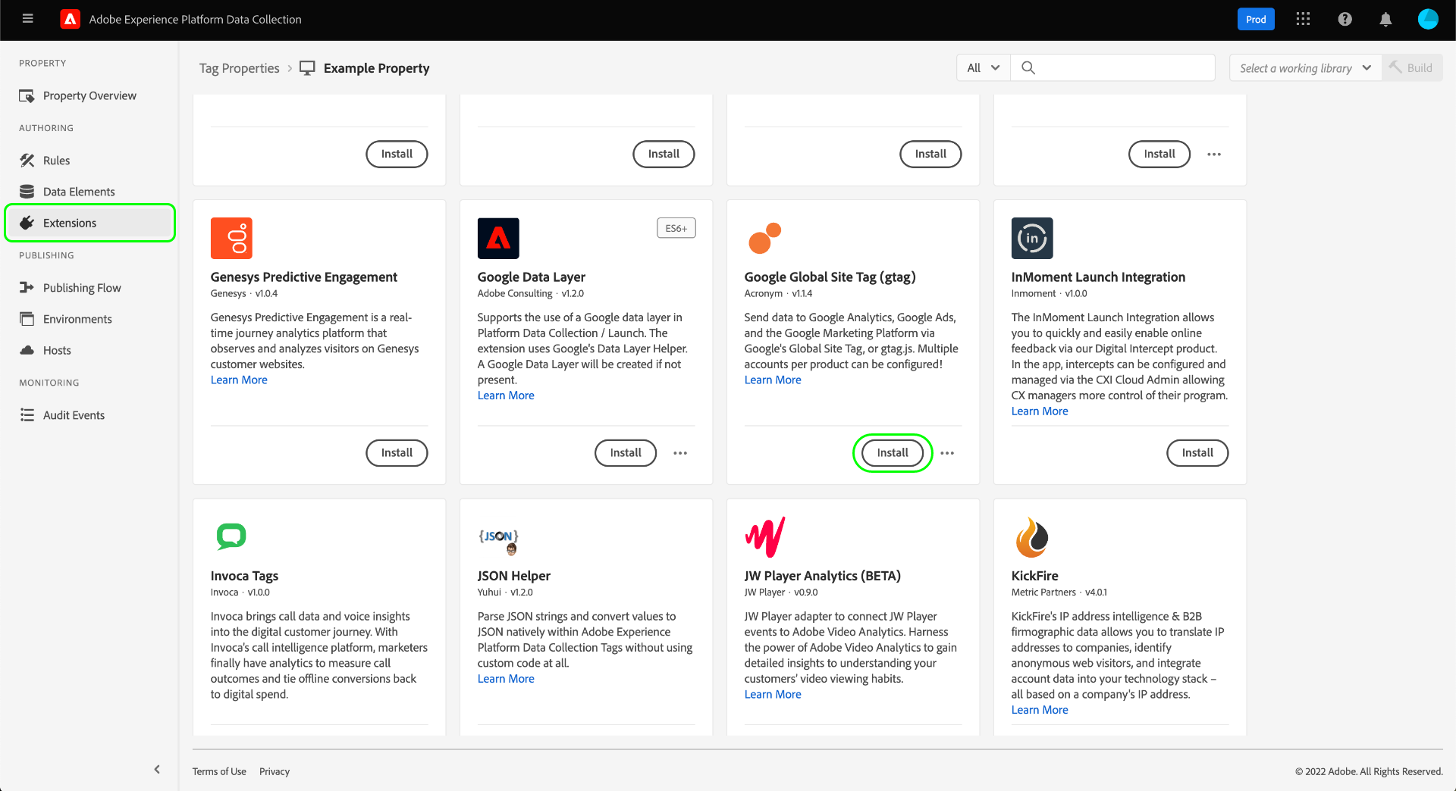Go to Rules in sidebar
Viewport: 1456px width, 791px height.
[x=56, y=161]
